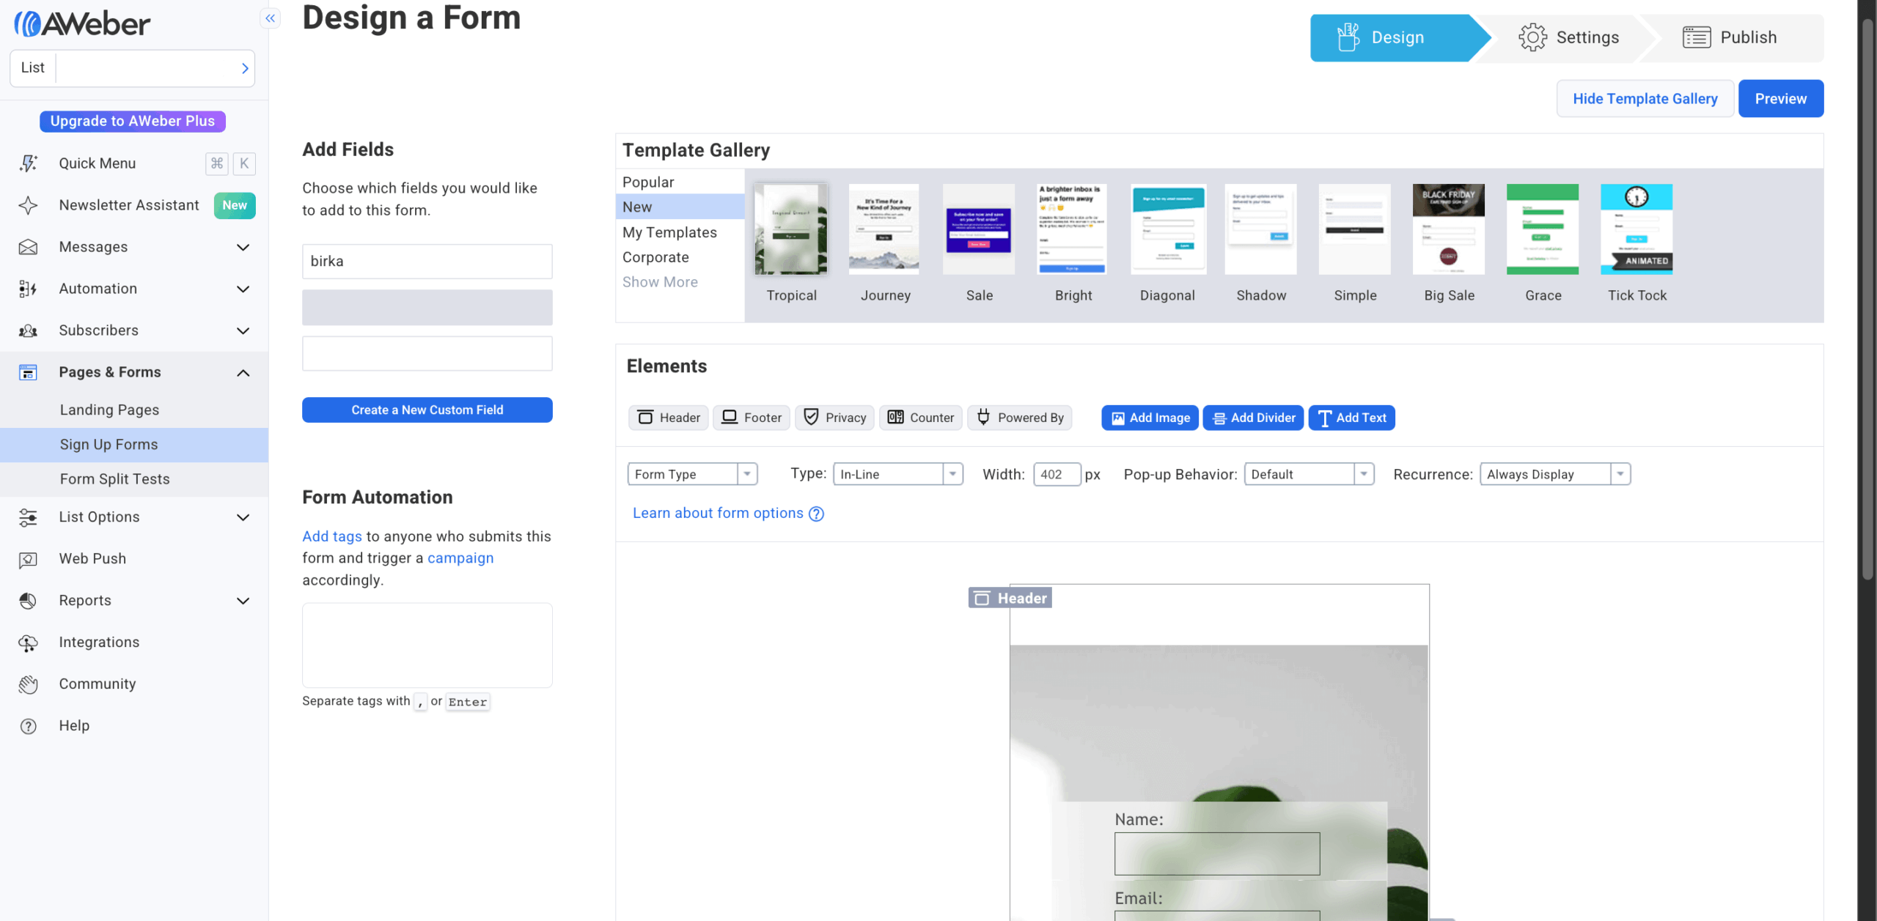Click the Community hand icon
Image resolution: width=1877 pixels, height=921 pixels.
click(28, 684)
